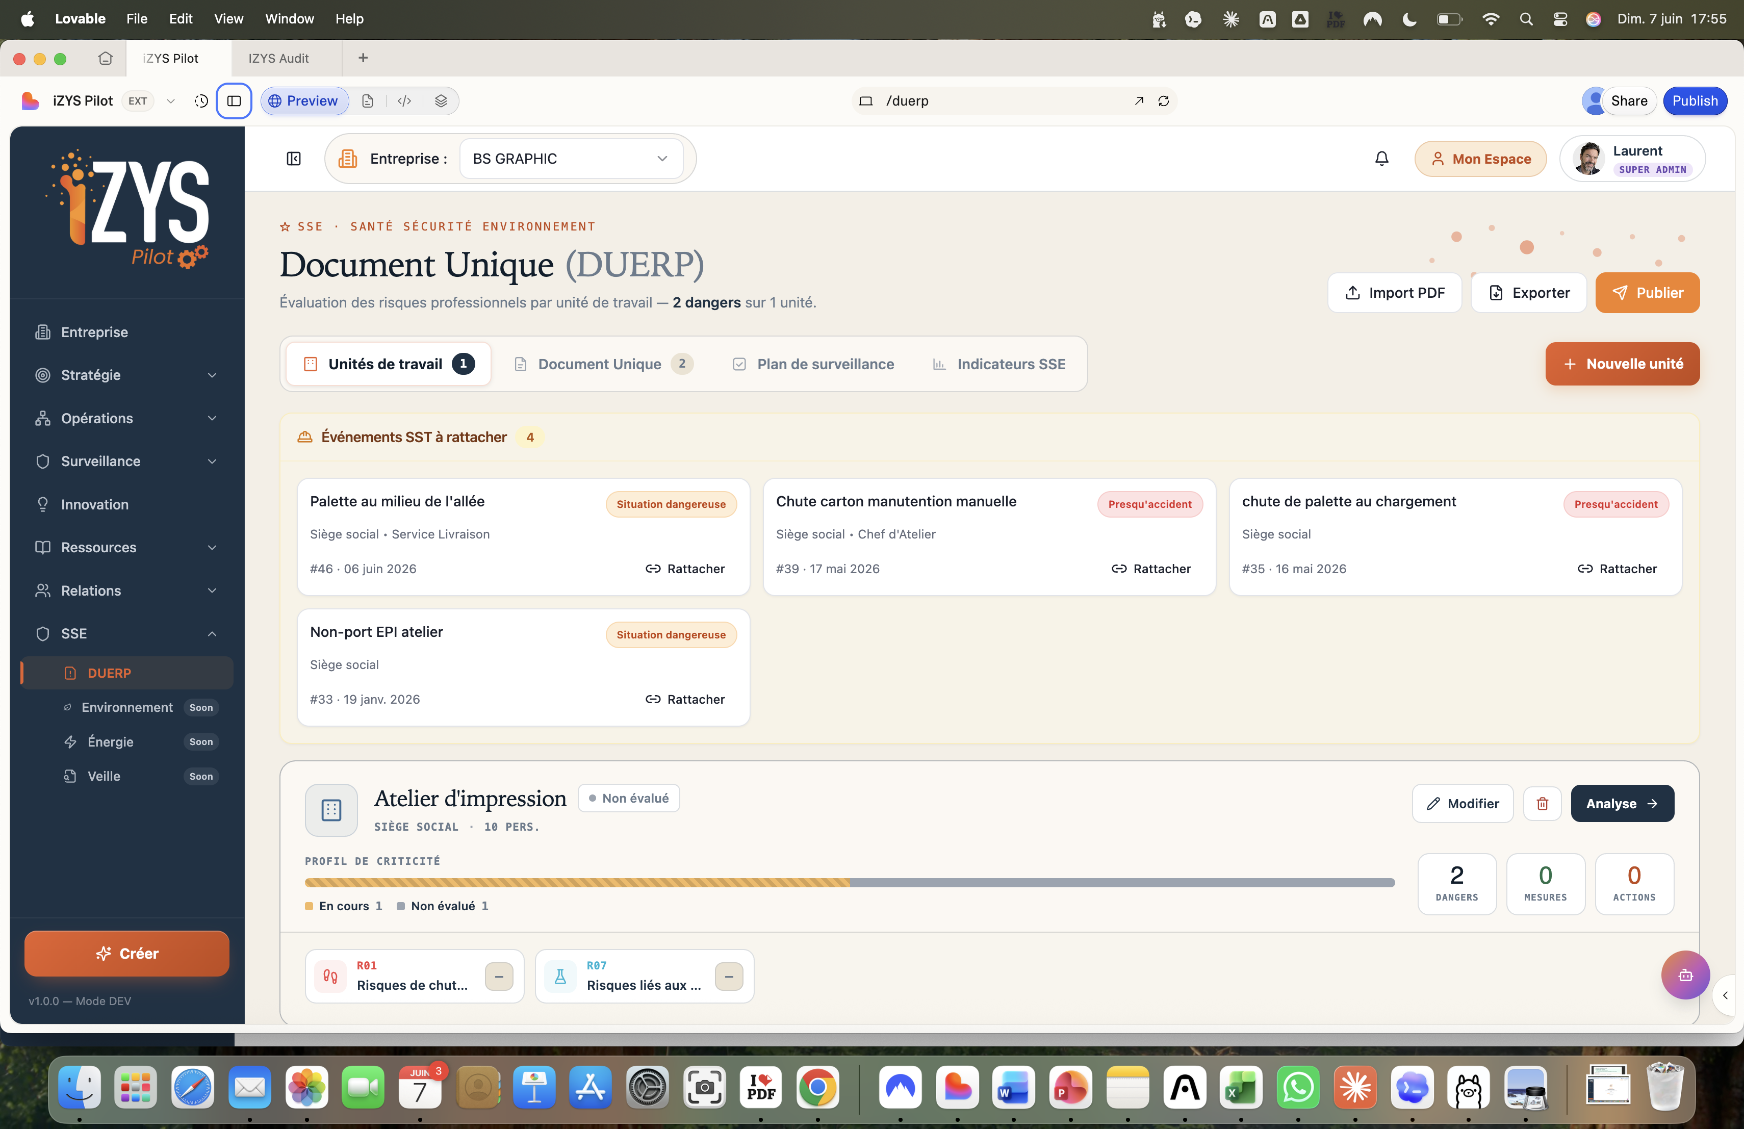Add a Nouvelle unité
The image size is (1744, 1129).
point(1622,364)
